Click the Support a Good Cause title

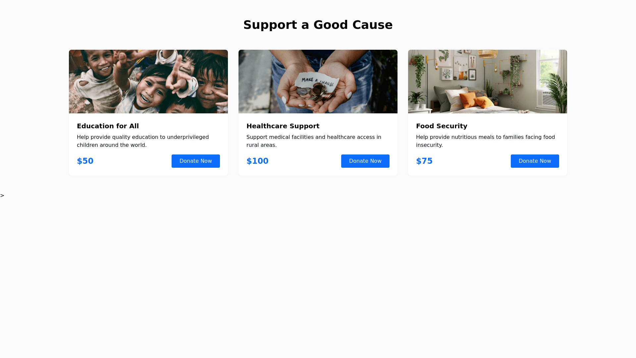318,25
